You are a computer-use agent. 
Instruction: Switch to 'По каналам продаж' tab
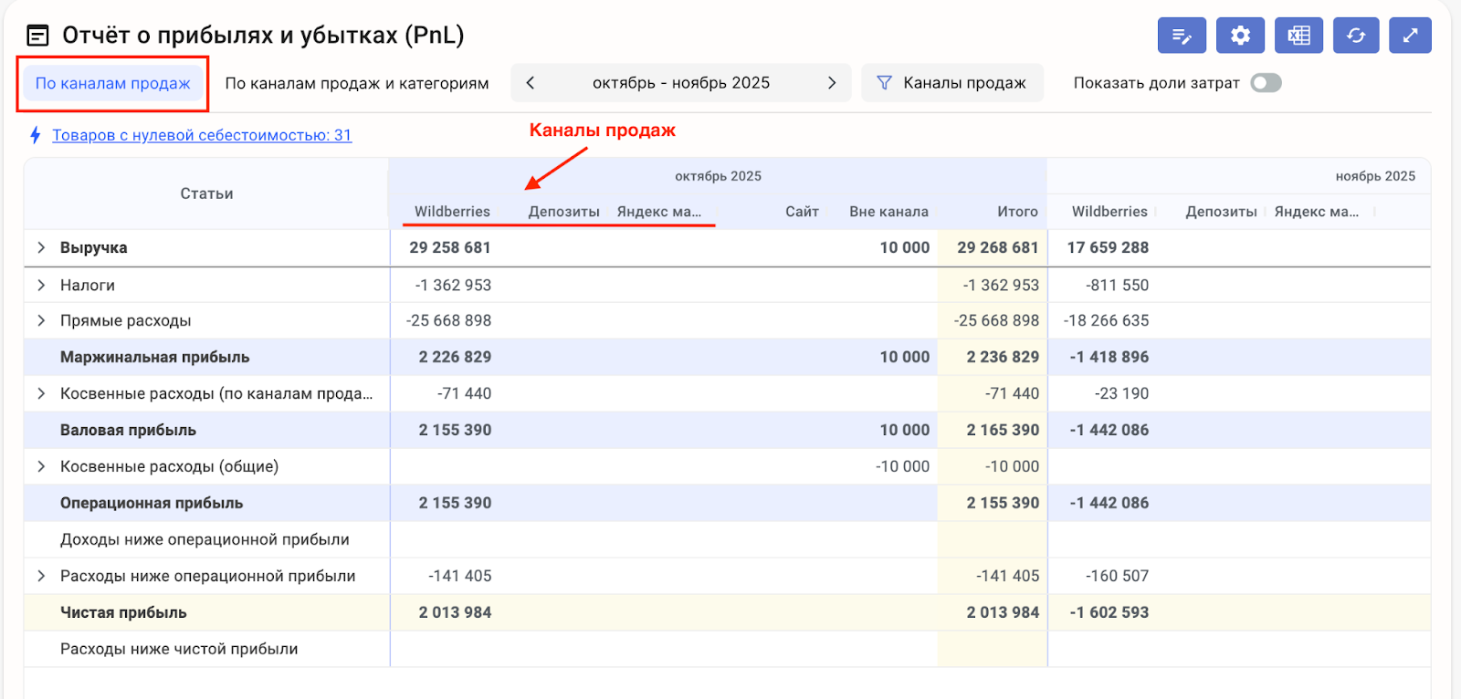(113, 83)
